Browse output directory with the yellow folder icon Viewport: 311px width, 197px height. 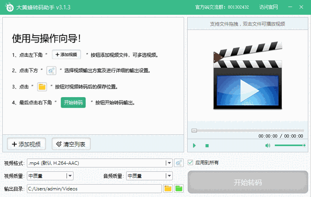point(168,188)
